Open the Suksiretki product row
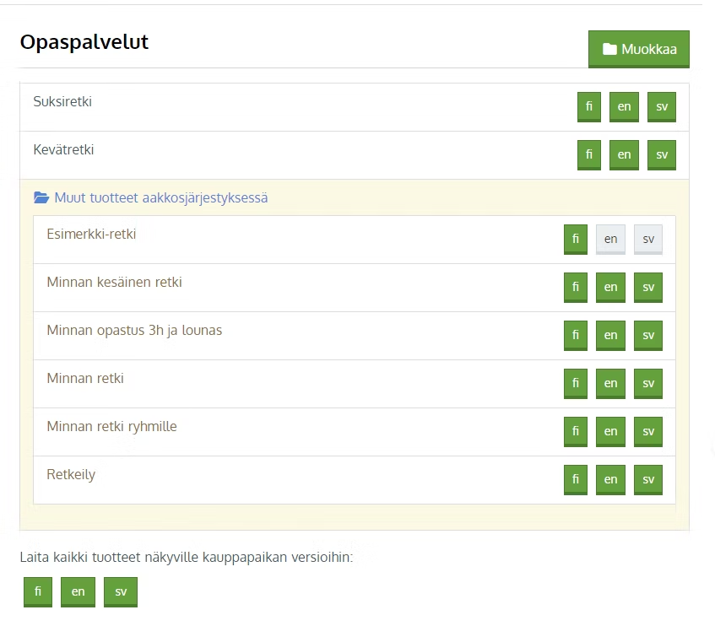Image resolution: width=715 pixels, height=626 pixels. tap(355, 107)
